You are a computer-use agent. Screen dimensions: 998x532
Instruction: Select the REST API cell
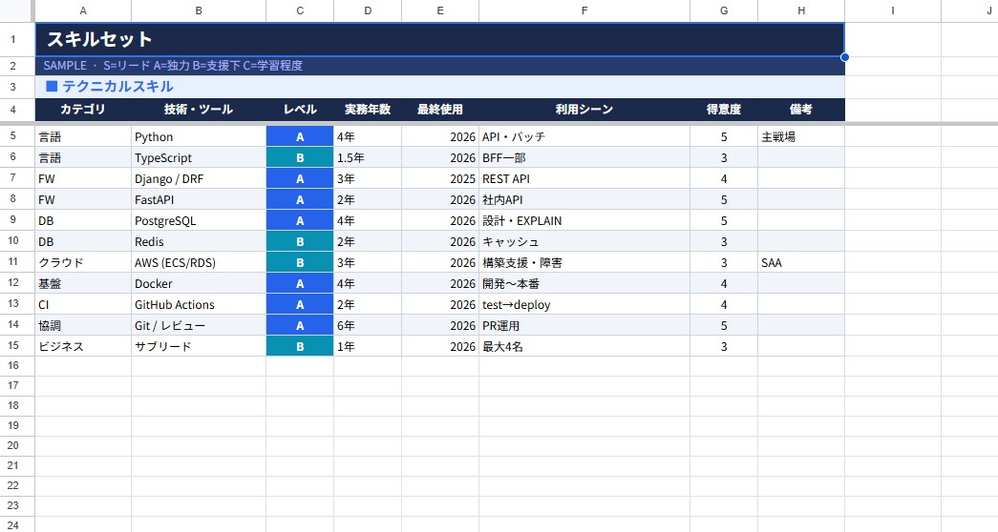tap(584, 178)
